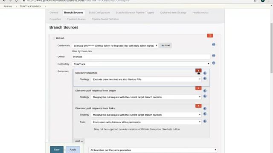
Task: Click 'May not be supported on older versions' note
Action: (x=137, y=129)
